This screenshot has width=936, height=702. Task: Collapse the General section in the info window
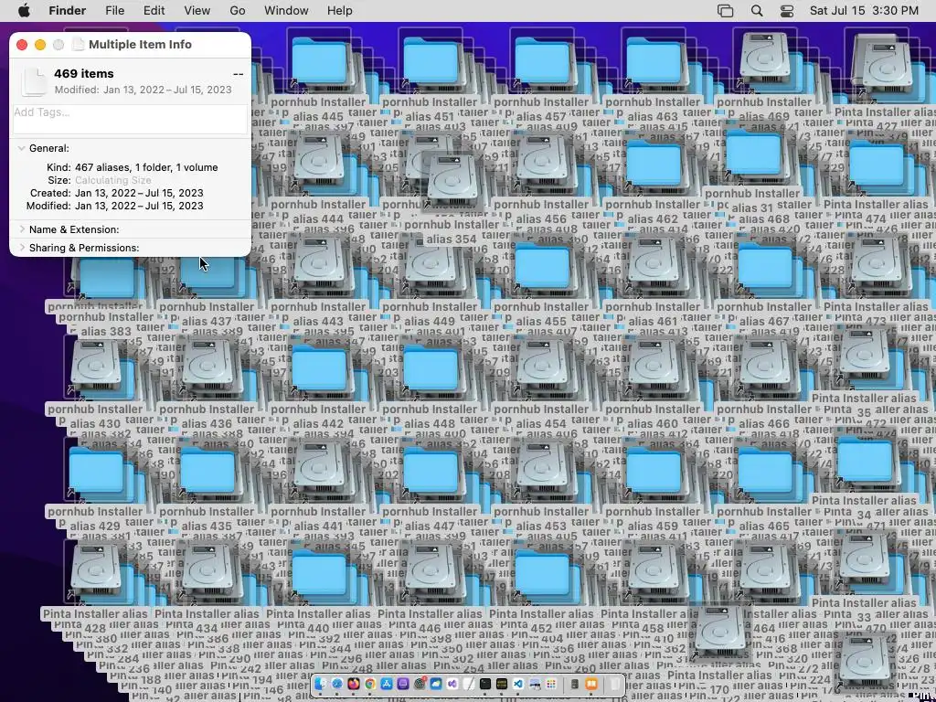[22, 148]
